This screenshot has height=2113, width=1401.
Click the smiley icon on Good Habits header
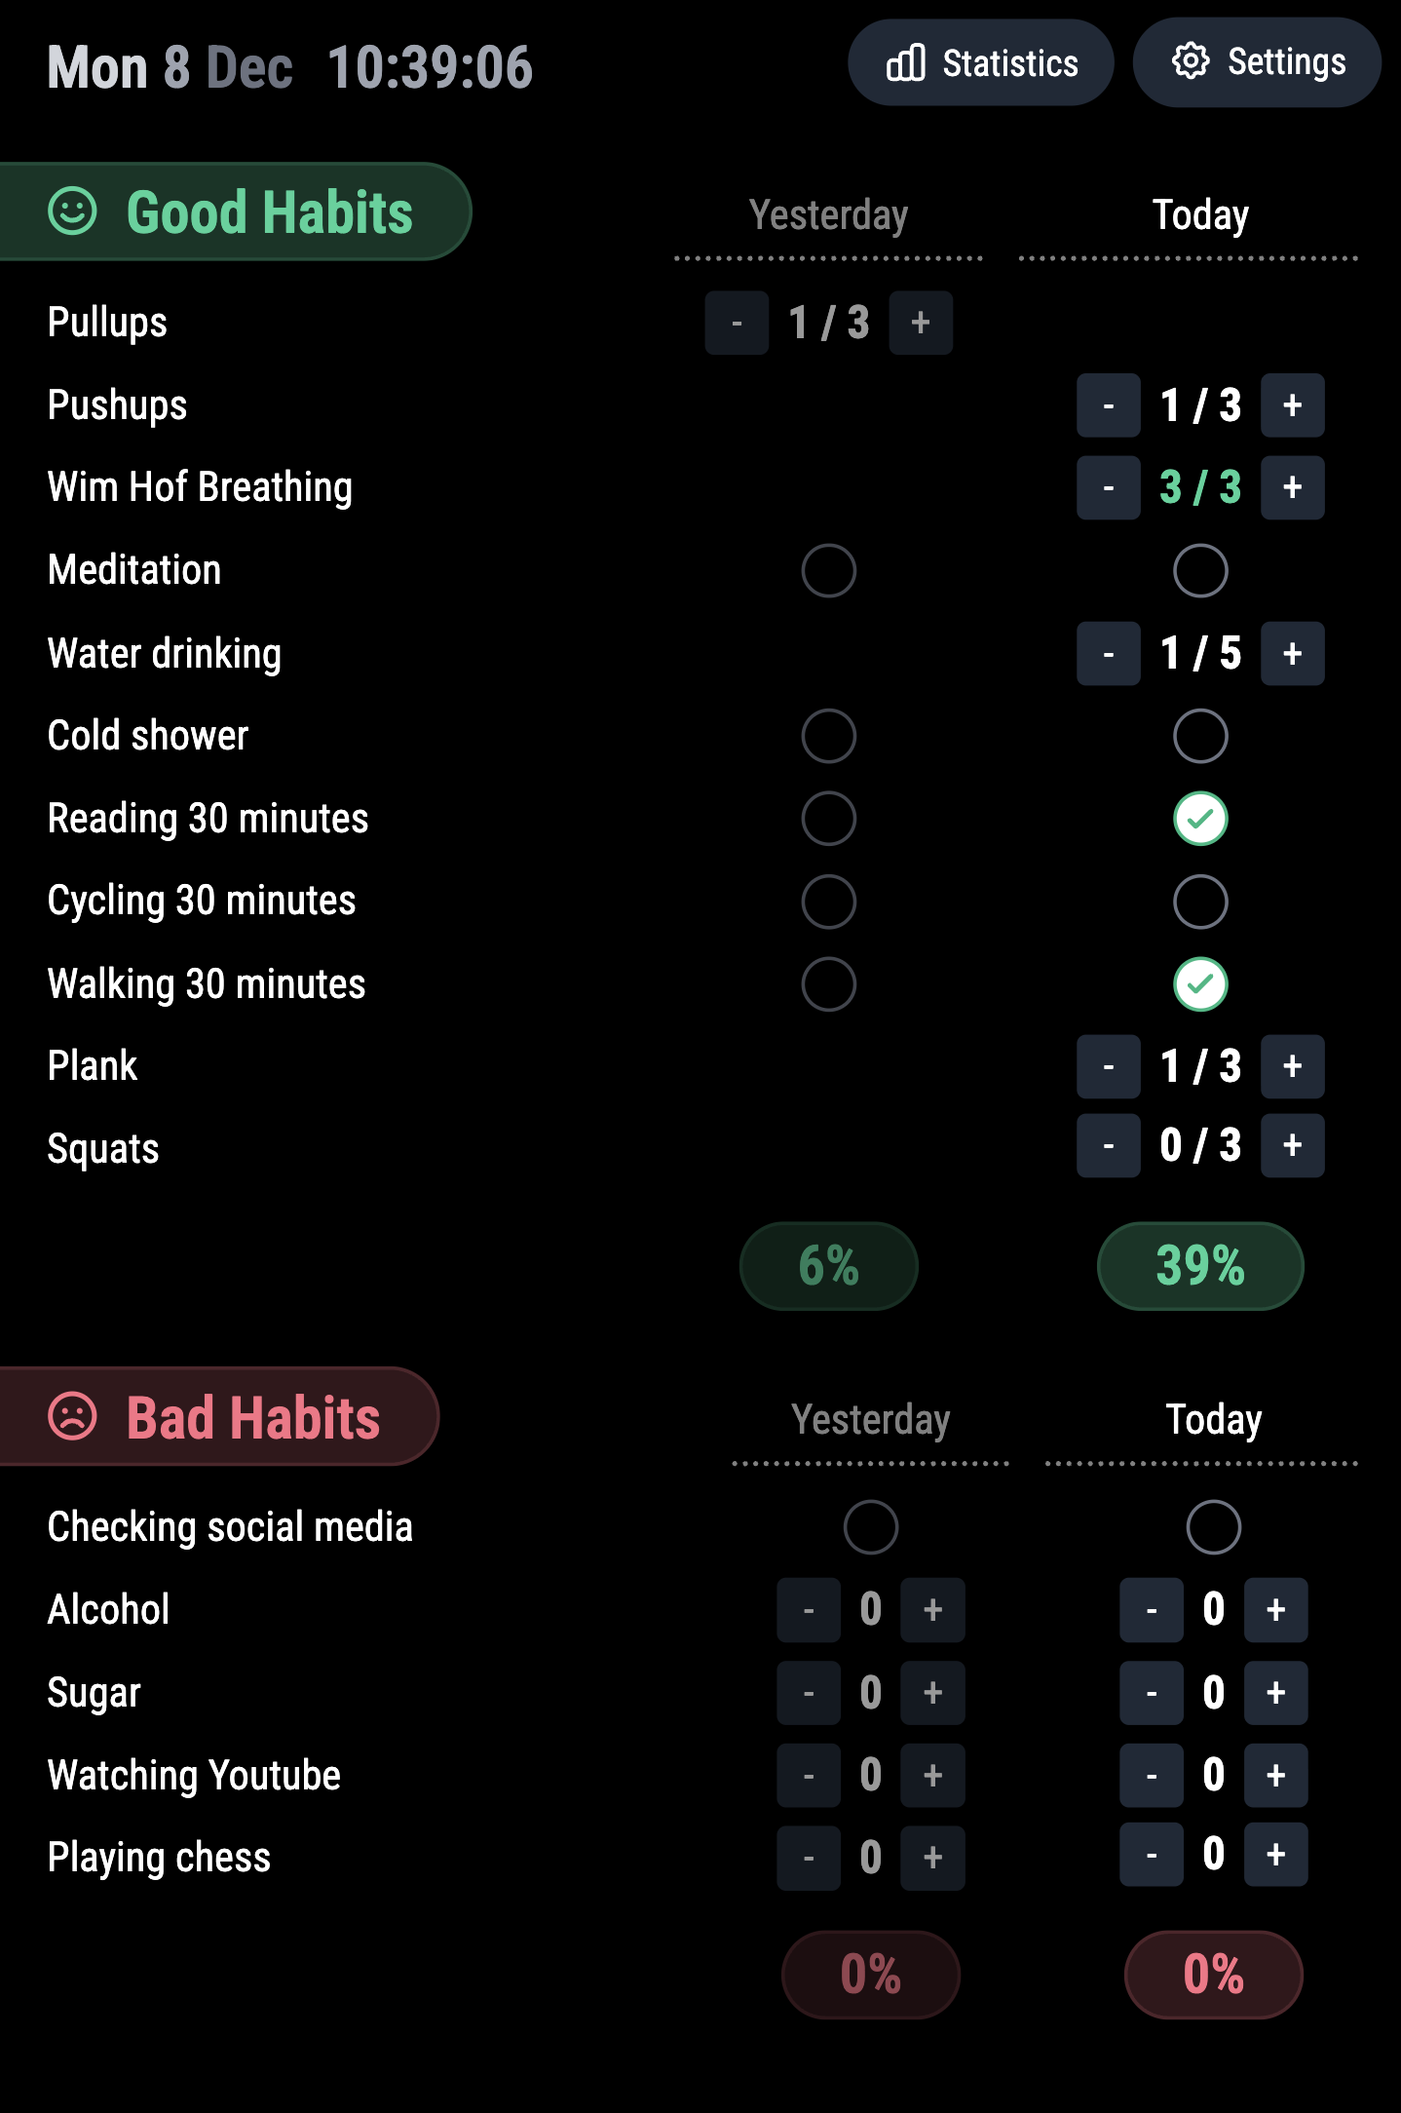[x=74, y=211]
